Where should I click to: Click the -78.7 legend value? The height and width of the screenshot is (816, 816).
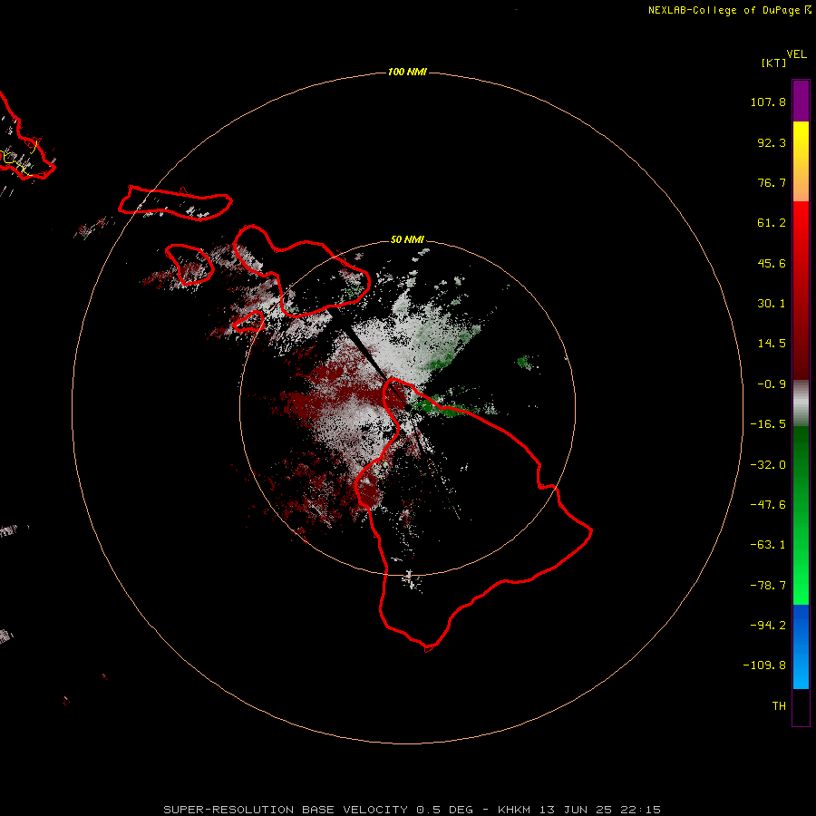click(x=768, y=586)
